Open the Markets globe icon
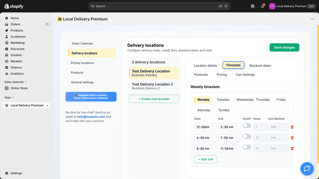 (7, 61)
